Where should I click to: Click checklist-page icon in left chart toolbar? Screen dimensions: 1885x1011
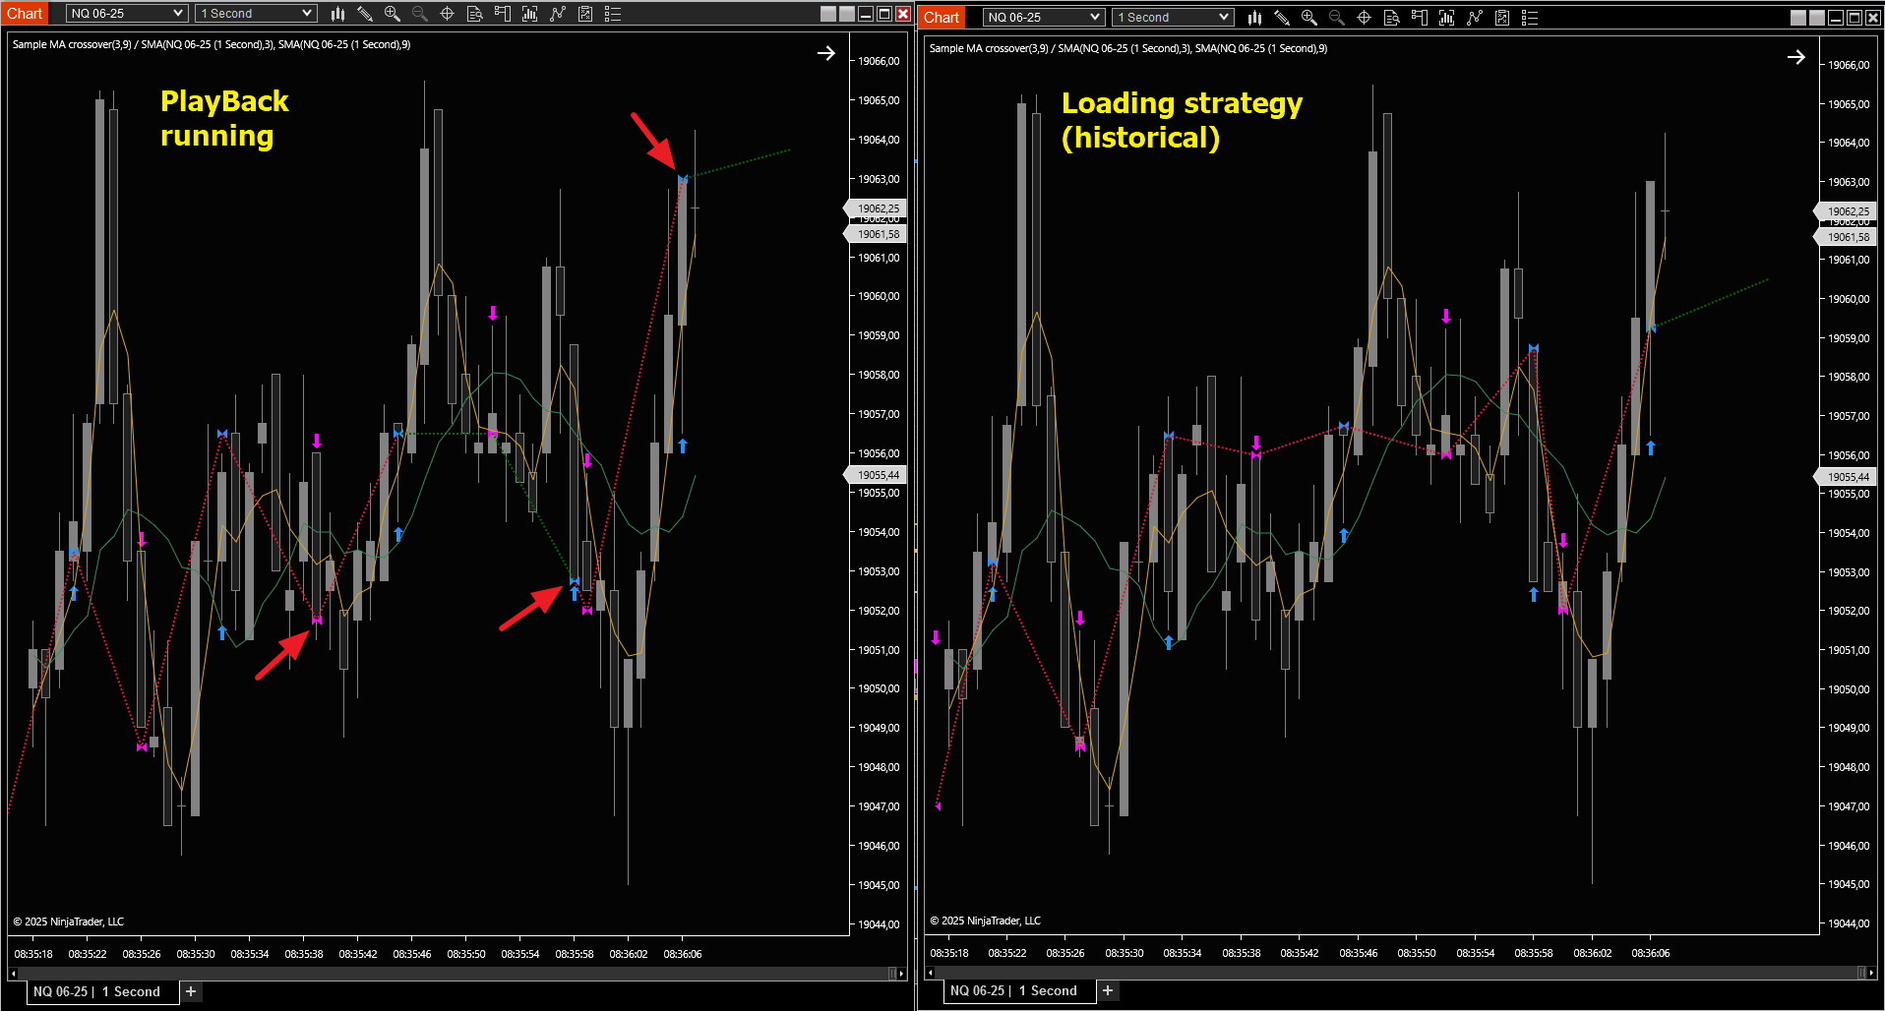[x=585, y=14]
